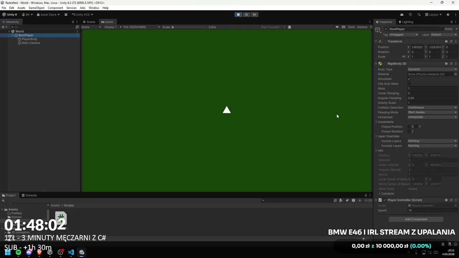Screen dimensions: 459x258
Task: Toggle the Stats button
Action: [351, 27]
